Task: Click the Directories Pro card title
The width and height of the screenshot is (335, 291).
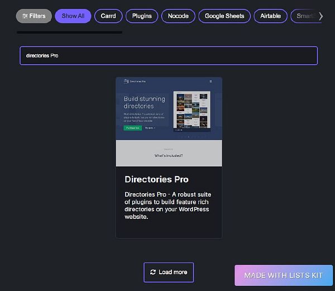Action: pyautogui.click(x=156, y=179)
